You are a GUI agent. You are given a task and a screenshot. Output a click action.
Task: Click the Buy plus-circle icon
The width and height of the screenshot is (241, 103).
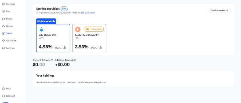click(3, 11)
